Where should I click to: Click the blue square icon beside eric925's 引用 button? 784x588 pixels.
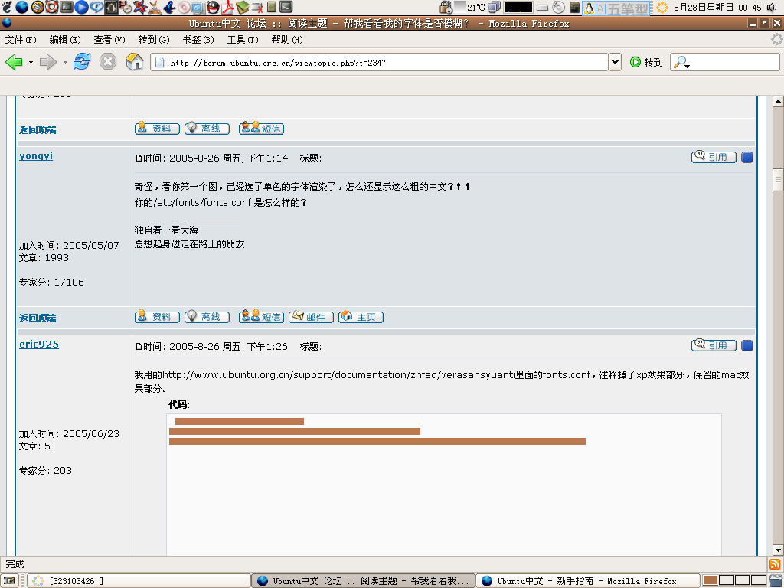click(x=747, y=346)
